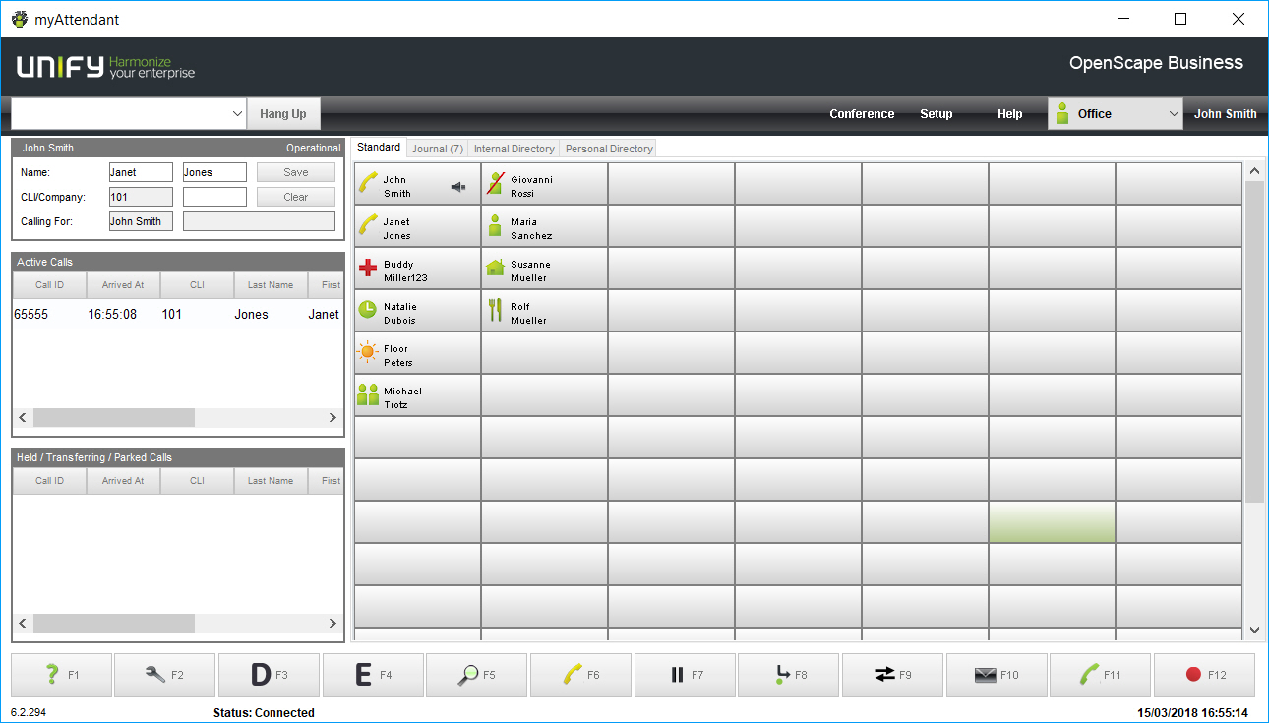The height and width of the screenshot is (723, 1269).
Task: Select the John Smith phone tile
Action: tap(417, 183)
